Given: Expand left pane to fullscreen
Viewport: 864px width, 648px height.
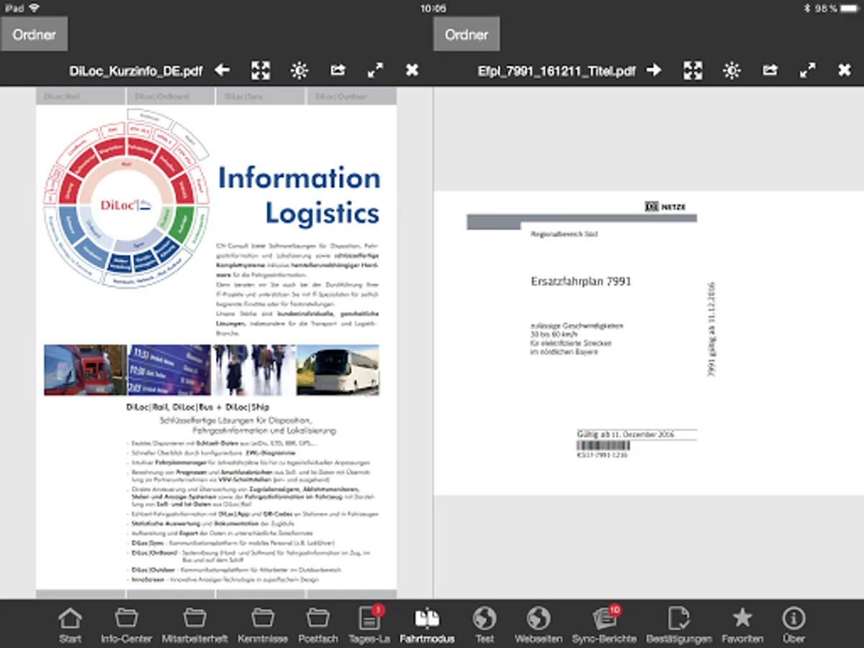Looking at the screenshot, I should [375, 71].
